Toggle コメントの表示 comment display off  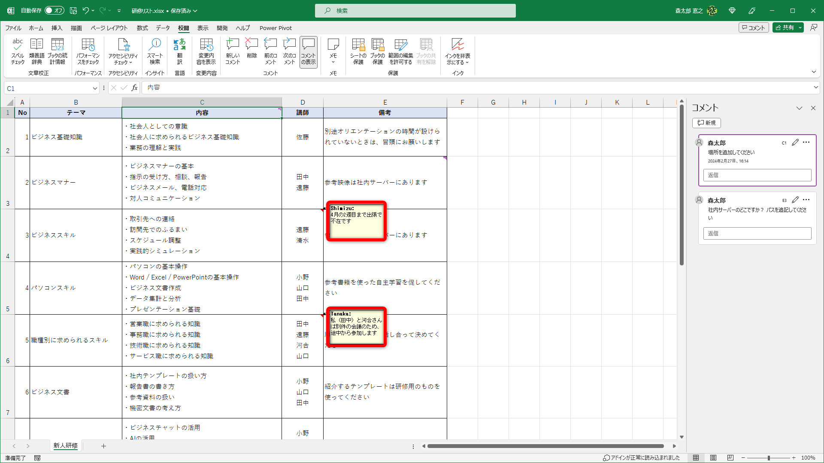(308, 51)
